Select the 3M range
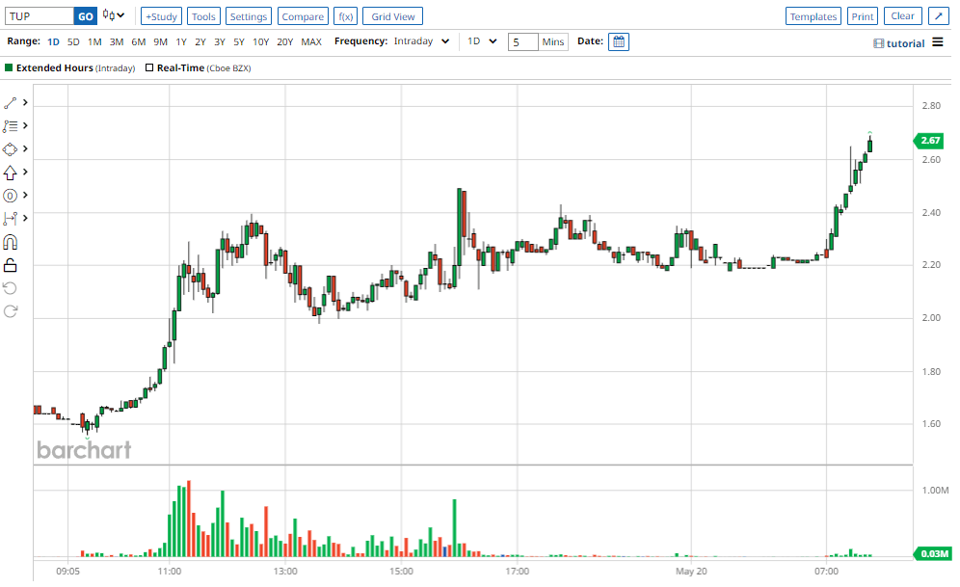Screen dimensions: 960x587 pos(117,41)
